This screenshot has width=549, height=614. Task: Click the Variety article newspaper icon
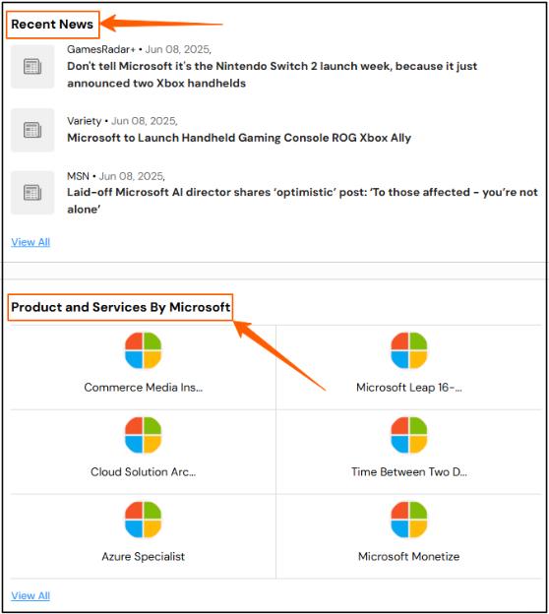pyautogui.click(x=32, y=130)
